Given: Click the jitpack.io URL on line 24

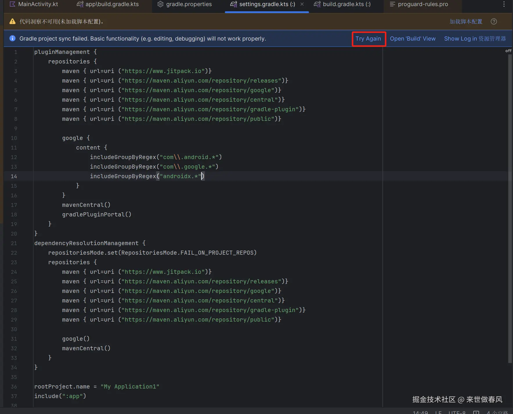Looking at the screenshot, I should coord(163,272).
